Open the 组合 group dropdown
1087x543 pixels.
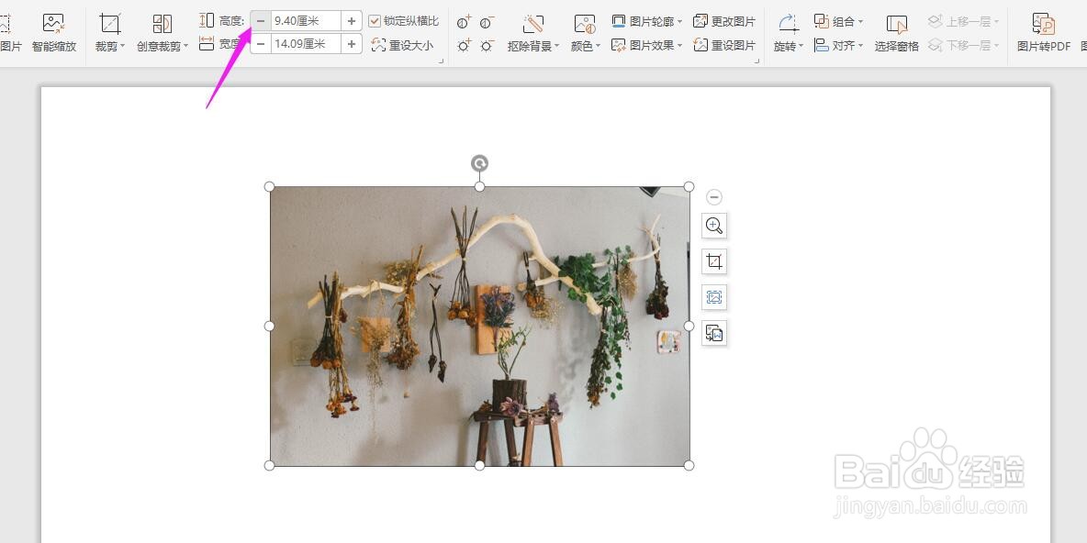839,21
